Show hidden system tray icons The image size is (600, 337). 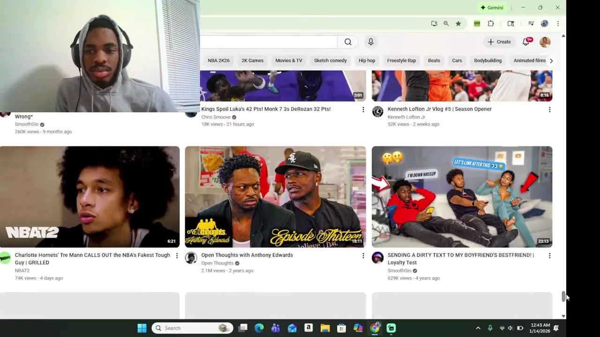(478, 328)
